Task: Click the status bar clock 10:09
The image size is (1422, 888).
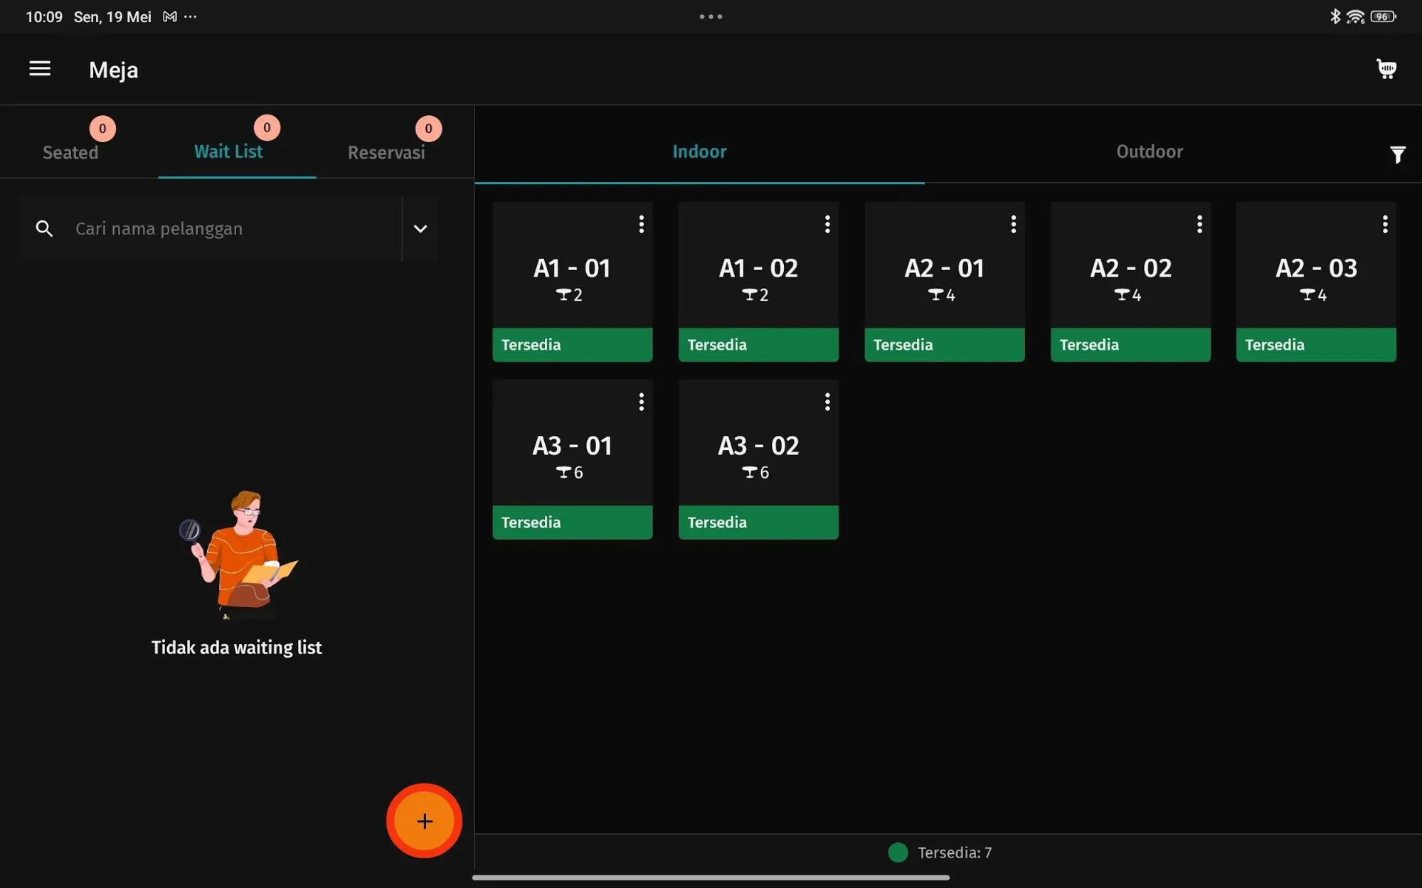Action: pyautogui.click(x=44, y=16)
